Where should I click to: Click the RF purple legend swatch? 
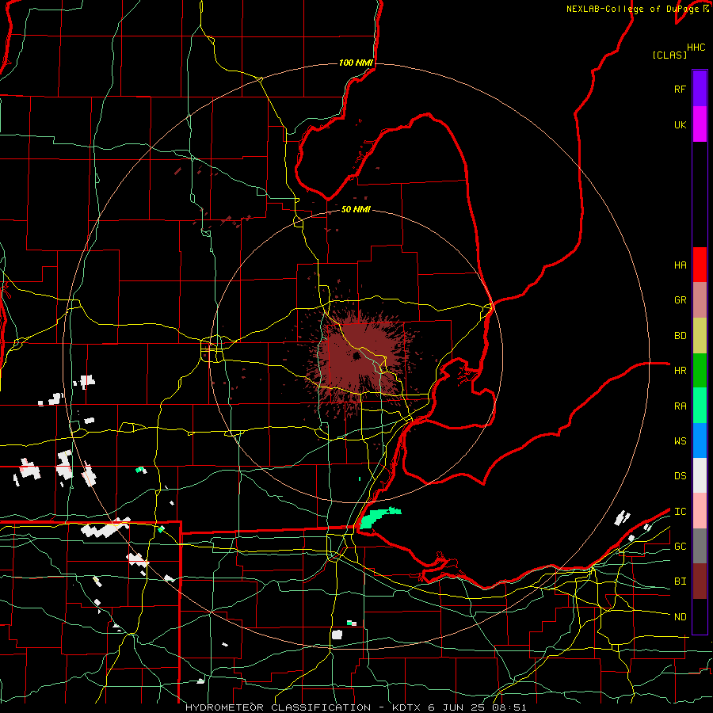700,89
